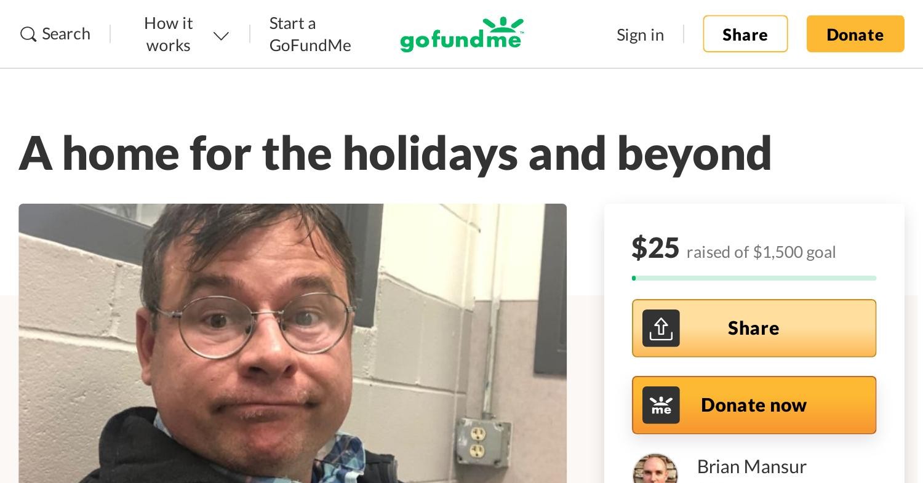The width and height of the screenshot is (923, 483).
Task: Click the large Share button in the donation card
Action: [754, 328]
